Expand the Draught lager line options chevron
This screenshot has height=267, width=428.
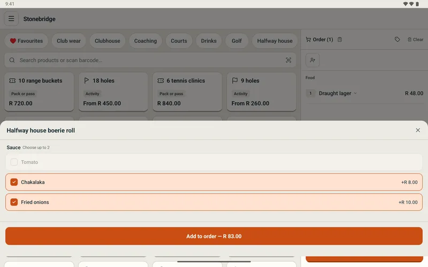coord(355,93)
